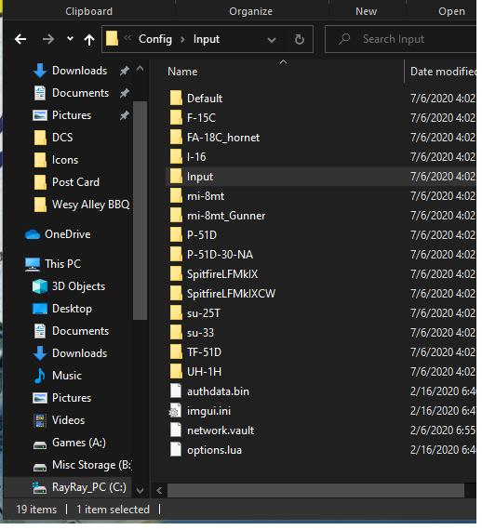This screenshot has width=482, height=530.
Task: Open Desktop under This PC
Action: click(x=62, y=309)
